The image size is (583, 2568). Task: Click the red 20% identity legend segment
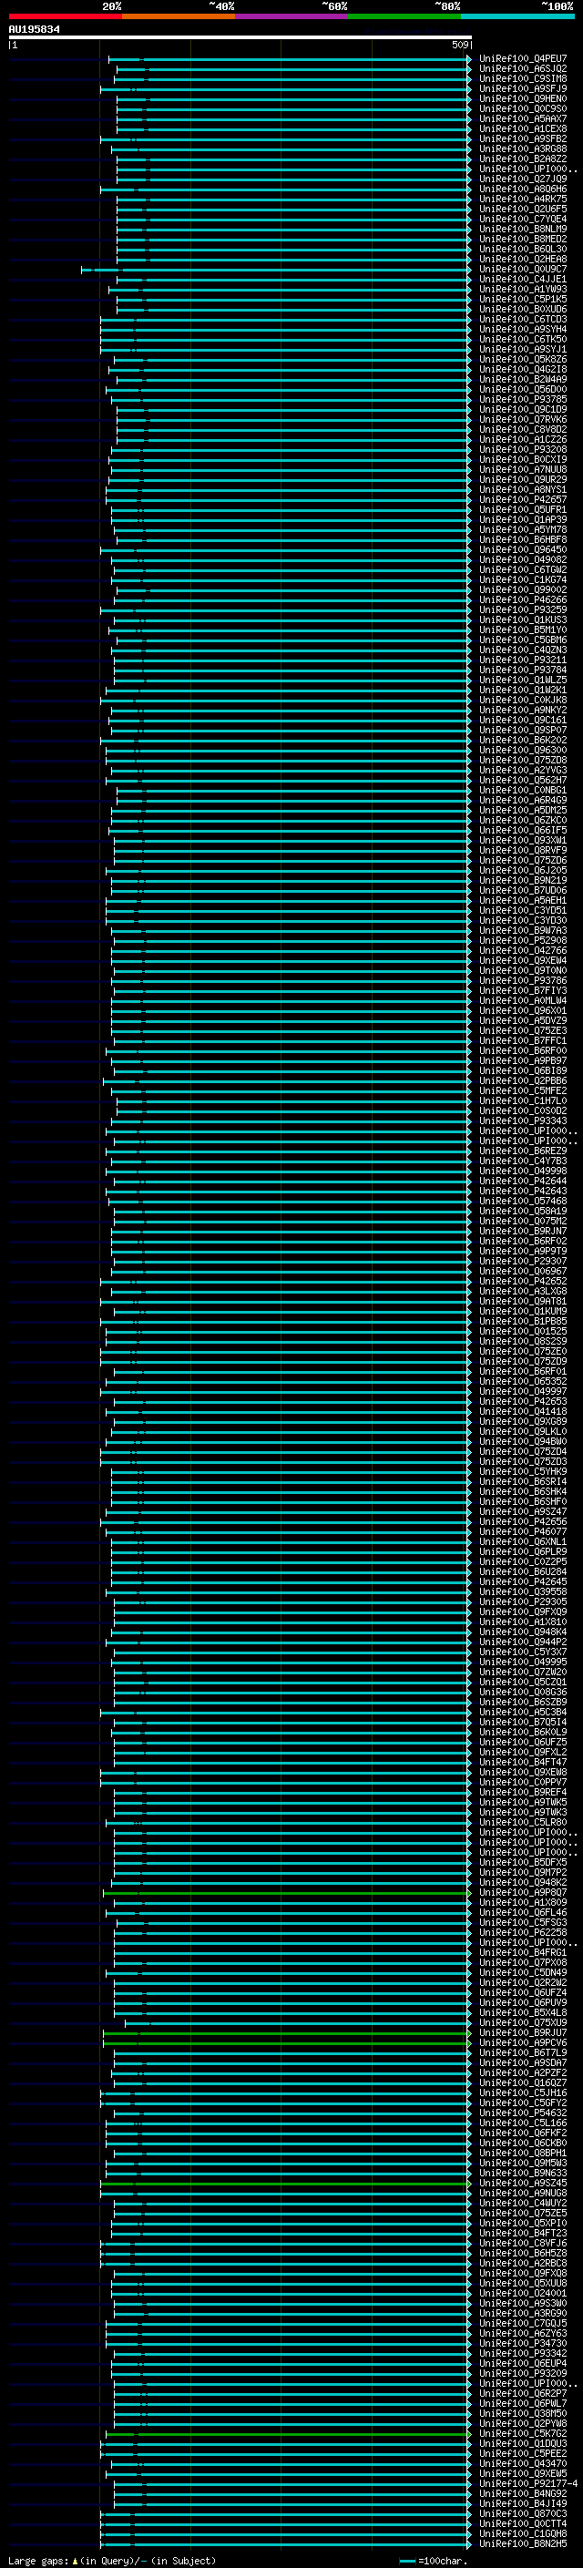coord(65,16)
